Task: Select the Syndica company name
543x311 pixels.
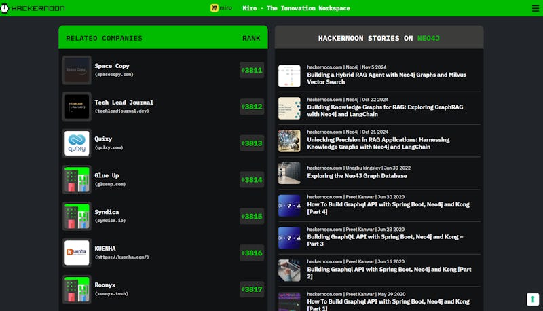Action: pyautogui.click(x=107, y=212)
